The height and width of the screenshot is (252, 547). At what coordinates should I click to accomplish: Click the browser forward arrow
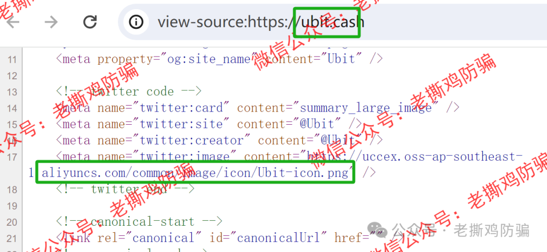(51, 22)
